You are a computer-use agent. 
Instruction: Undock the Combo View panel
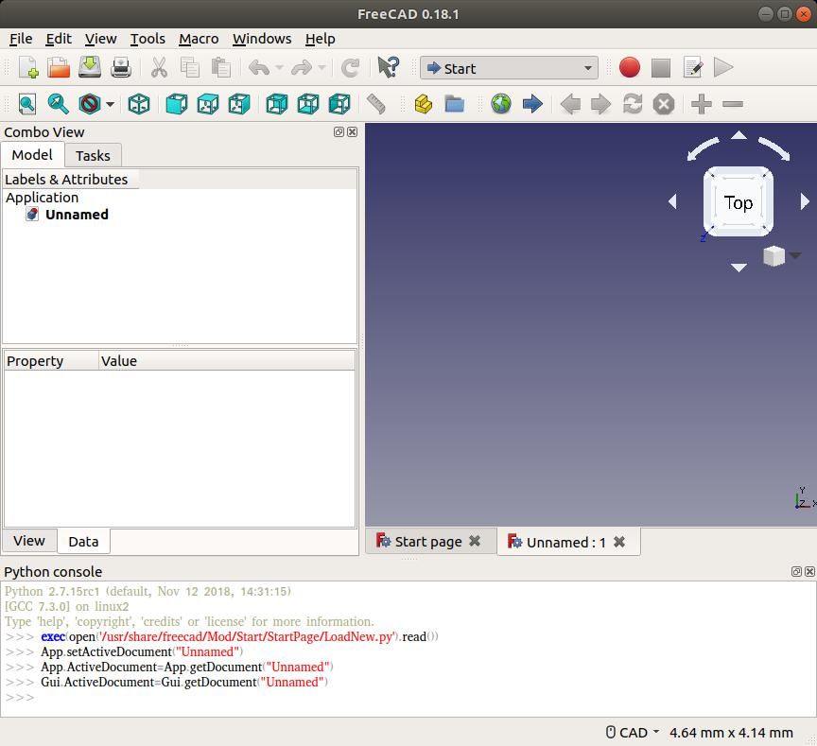[339, 131]
